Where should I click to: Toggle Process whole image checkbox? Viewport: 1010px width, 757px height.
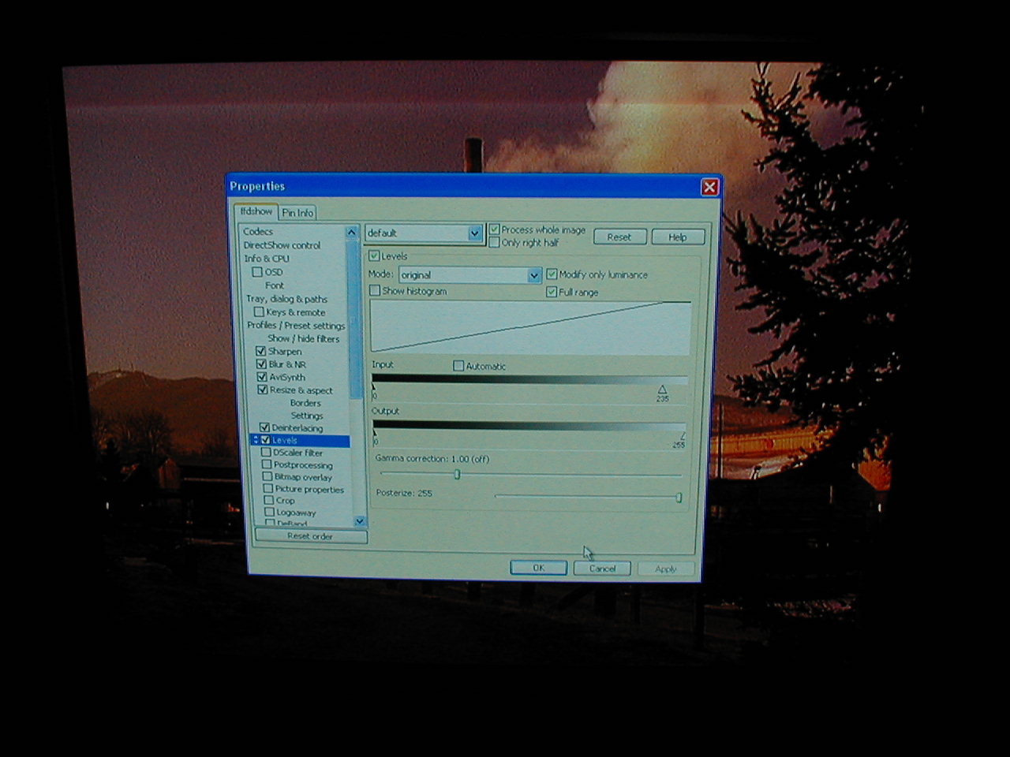[x=495, y=229]
